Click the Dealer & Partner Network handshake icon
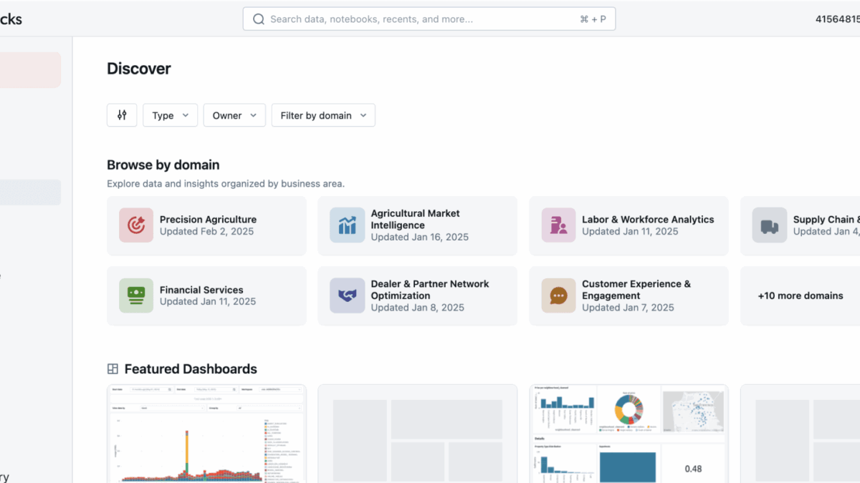This screenshot has width=860, height=483. pyautogui.click(x=347, y=296)
